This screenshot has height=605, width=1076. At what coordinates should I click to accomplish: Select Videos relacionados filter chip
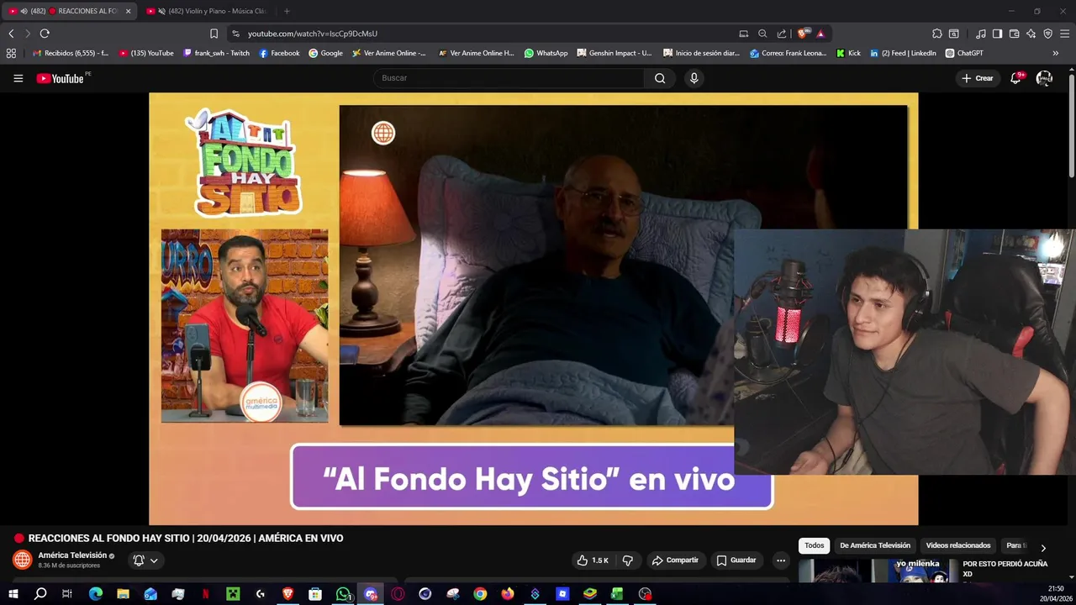pyautogui.click(x=958, y=545)
